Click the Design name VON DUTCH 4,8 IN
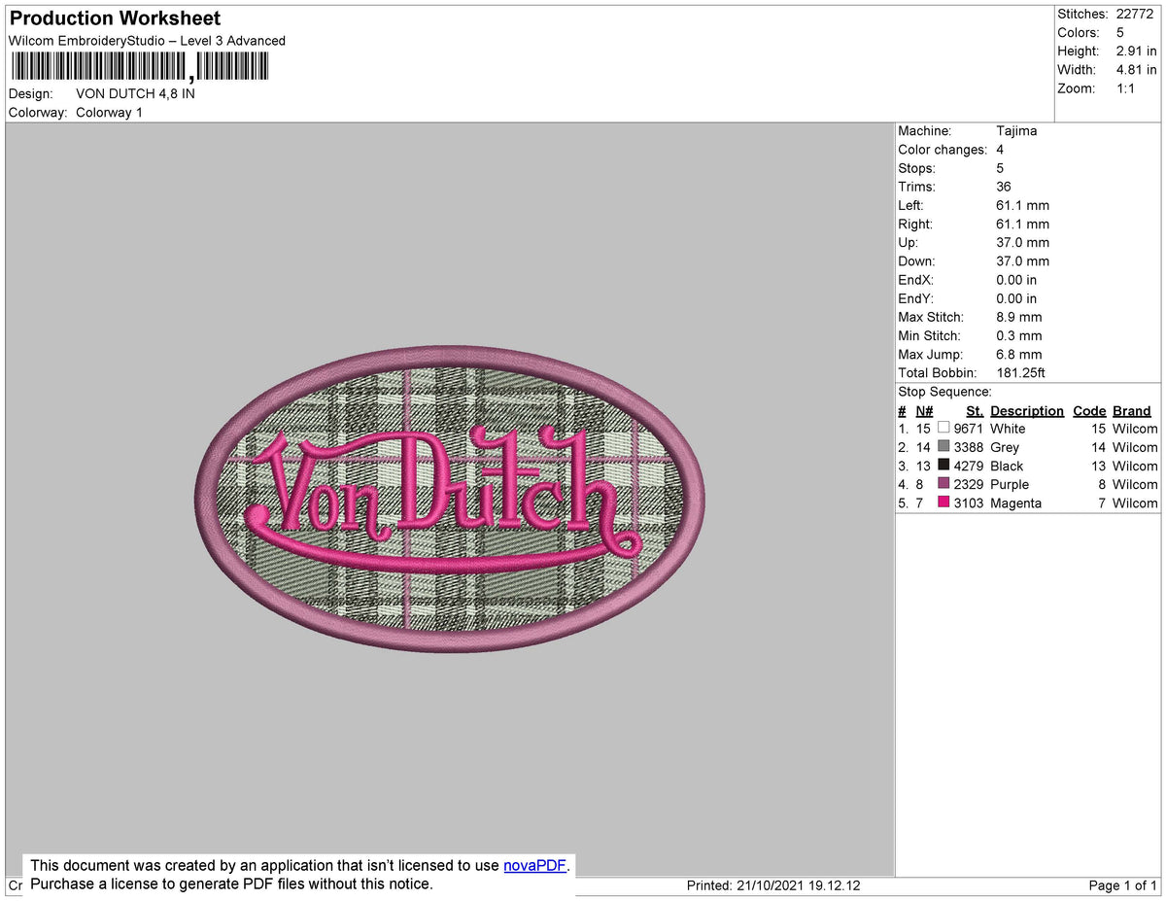This screenshot has width=1166, height=901. point(135,93)
